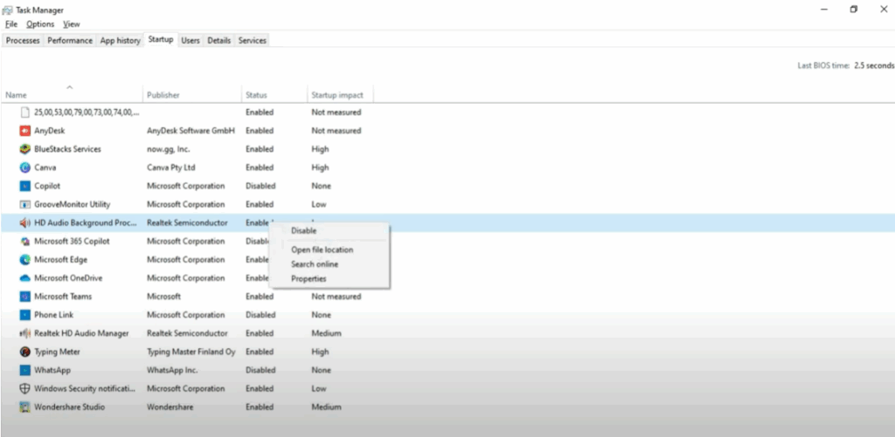Switch to the Services tab
Image resolution: width=895 pixels, height=437 pixels.
253,40
